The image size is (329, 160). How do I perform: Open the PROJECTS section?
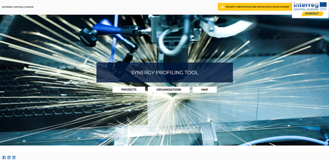(128, 90)
